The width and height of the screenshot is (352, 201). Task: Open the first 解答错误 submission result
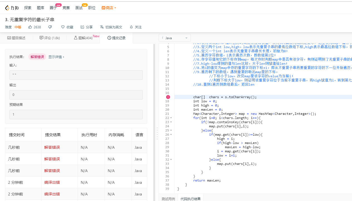(52, 147)
